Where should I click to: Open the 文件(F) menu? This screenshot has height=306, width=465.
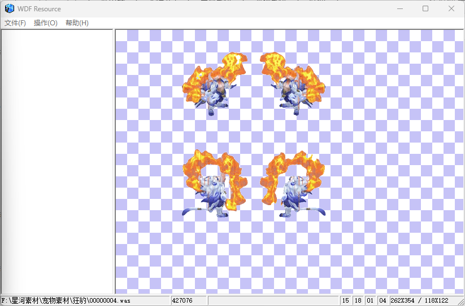click(15, 23)
